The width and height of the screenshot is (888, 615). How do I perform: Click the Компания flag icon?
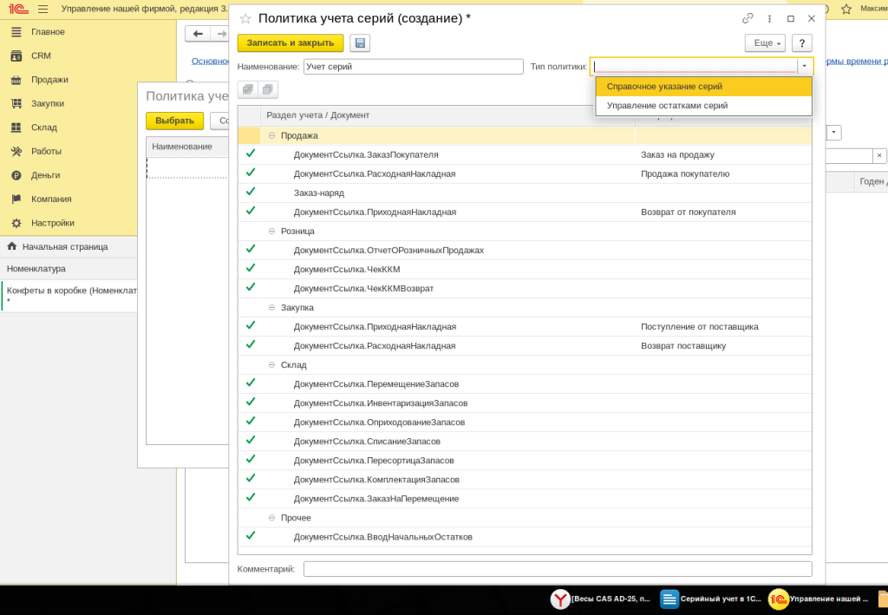tap(16, 199)
